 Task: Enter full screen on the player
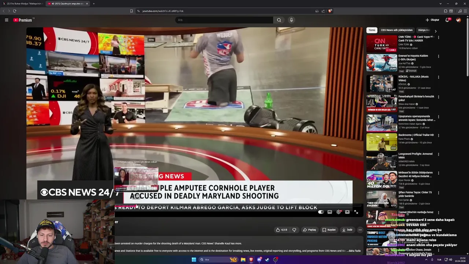pos(356,212)
